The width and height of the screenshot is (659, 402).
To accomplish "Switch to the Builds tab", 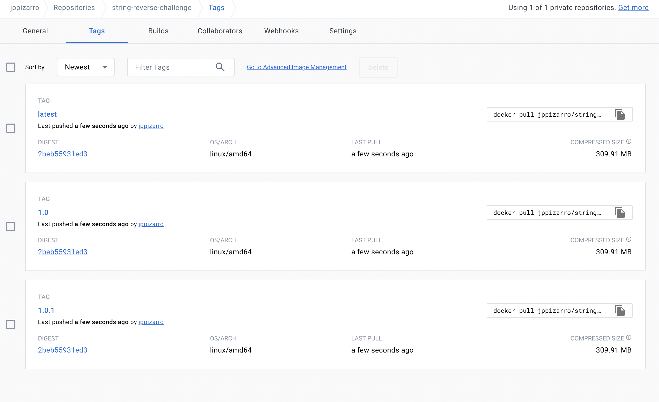I will coord(158,31).
